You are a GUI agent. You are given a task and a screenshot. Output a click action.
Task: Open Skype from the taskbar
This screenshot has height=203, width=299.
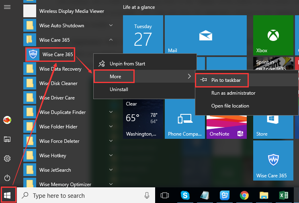click(x=185, y=195)
